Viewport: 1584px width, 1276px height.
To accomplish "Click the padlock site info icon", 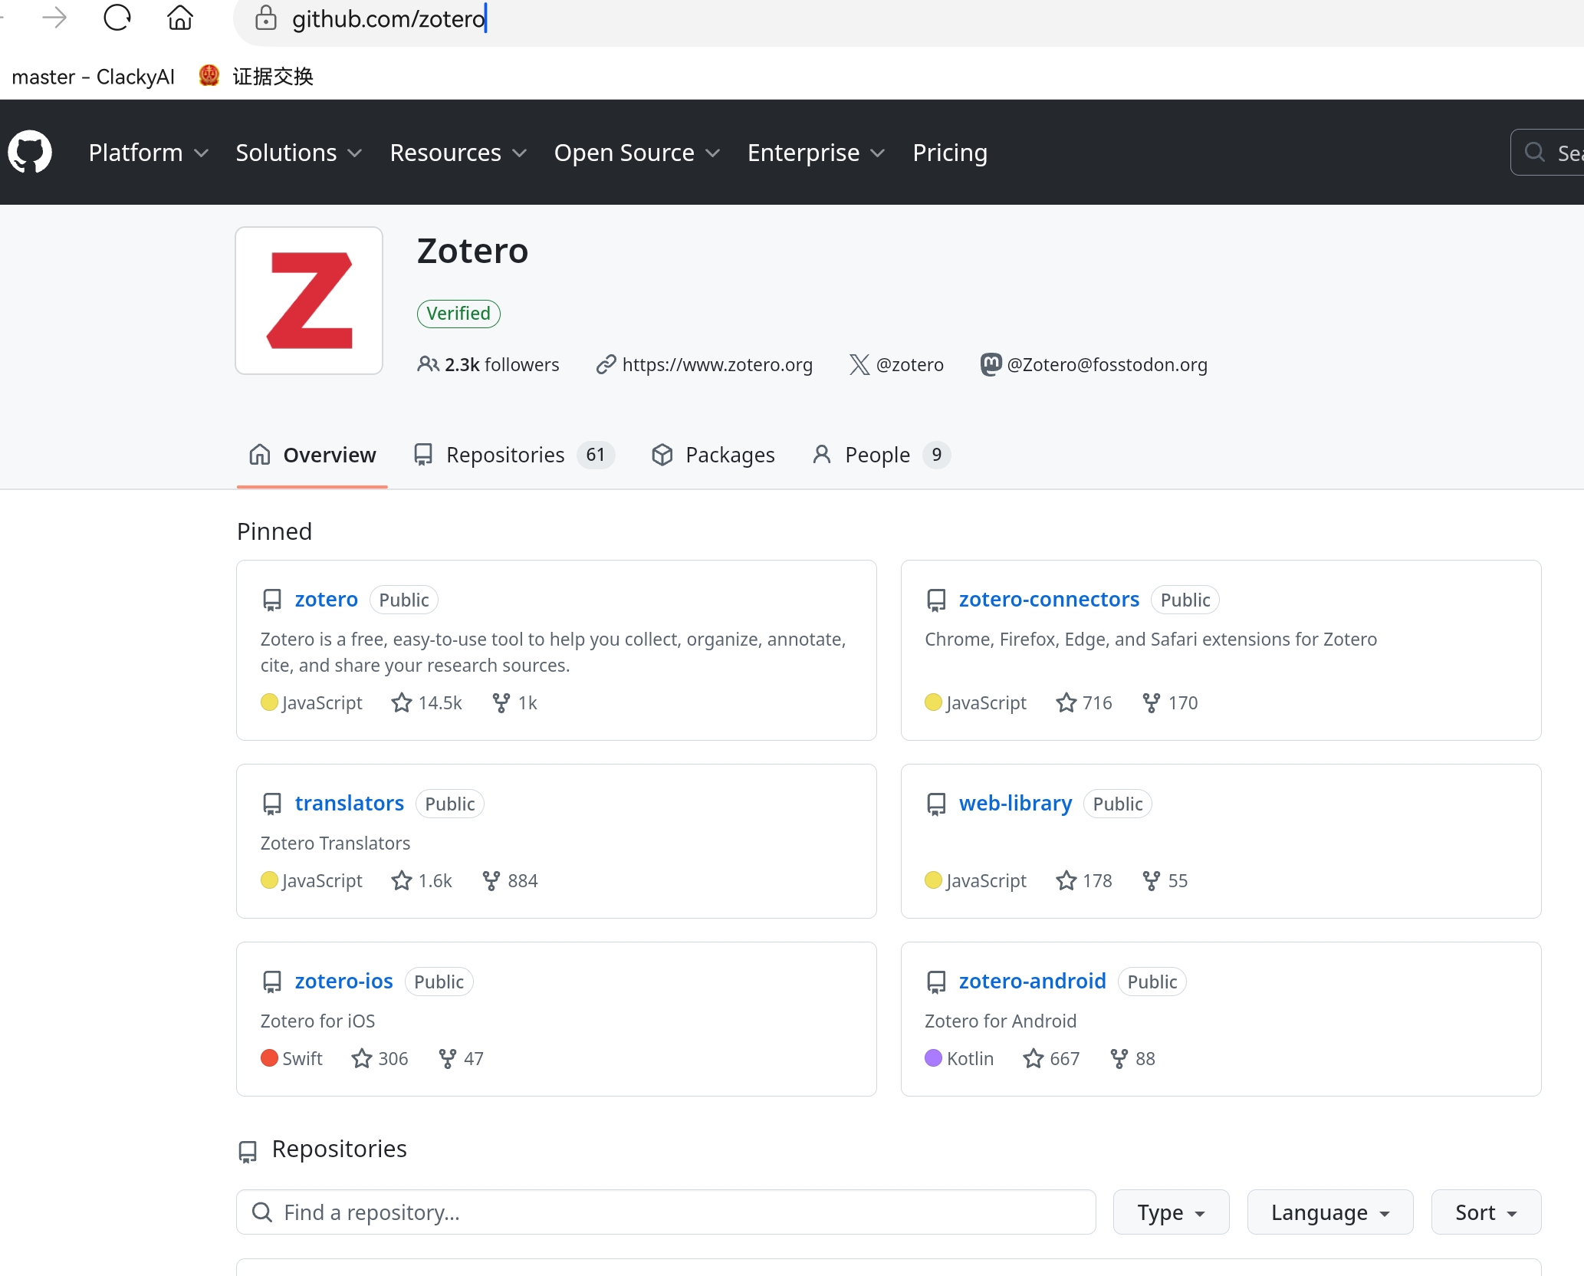I will tap(265, 18).
